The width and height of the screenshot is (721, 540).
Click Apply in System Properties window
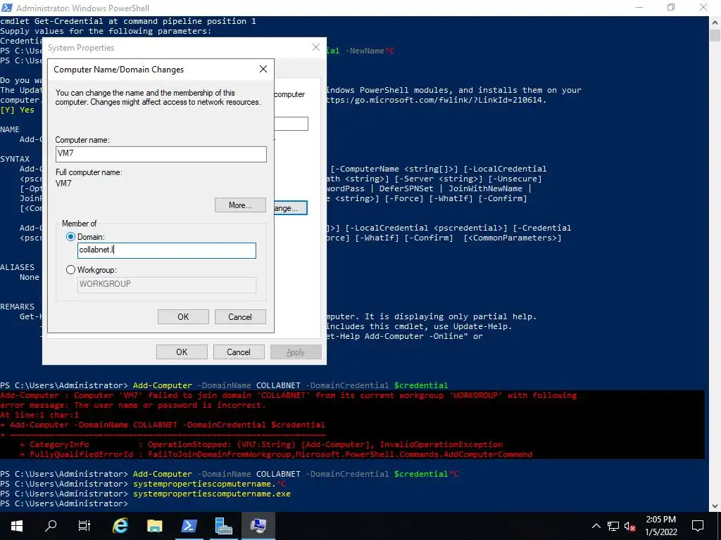point(296,352)
